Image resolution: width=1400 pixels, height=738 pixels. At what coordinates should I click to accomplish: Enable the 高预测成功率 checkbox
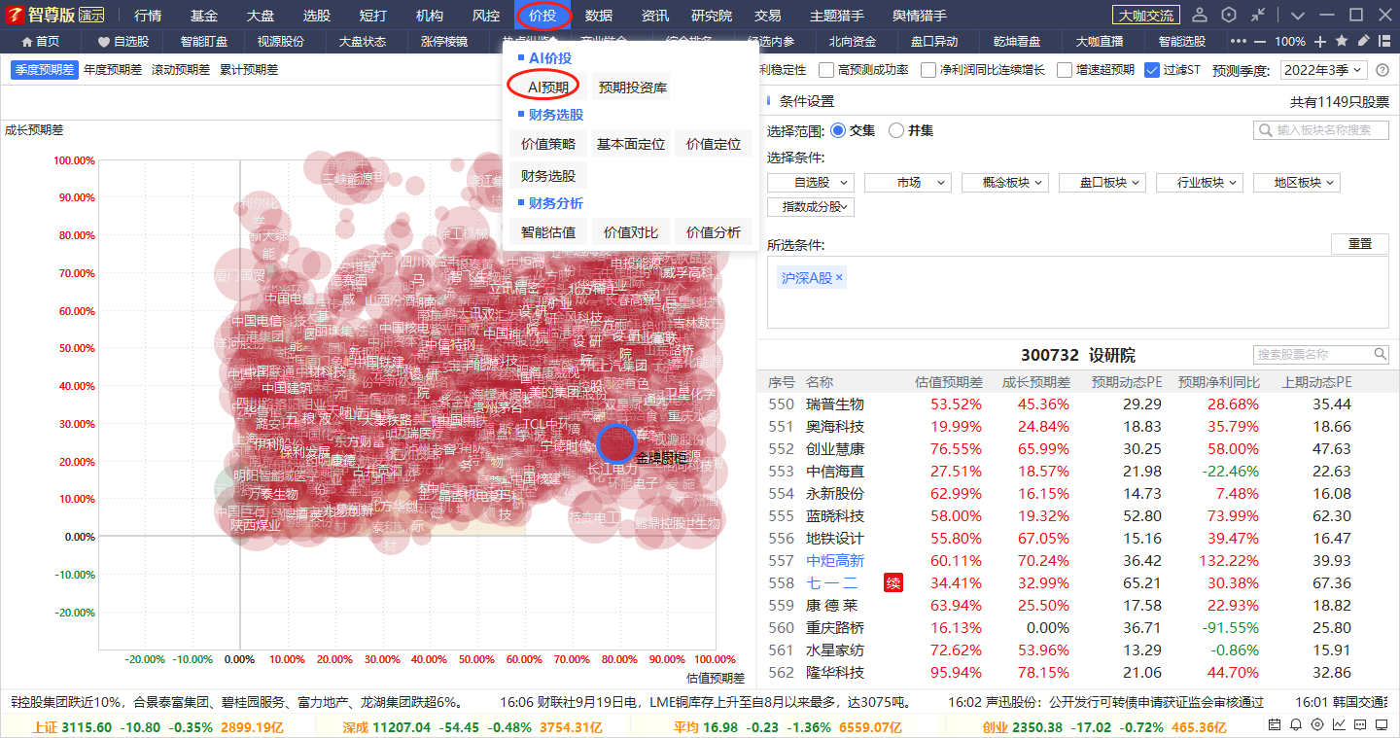[x=826, y=70]
